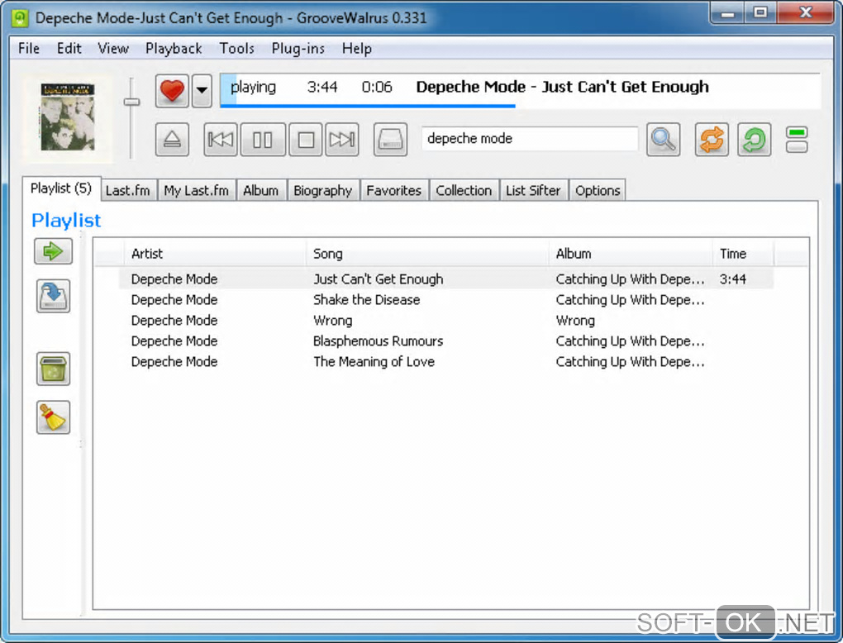The height and width of the screenshot is (643, 843).
Task: Open the Tools menu
Action: [236, 49]
